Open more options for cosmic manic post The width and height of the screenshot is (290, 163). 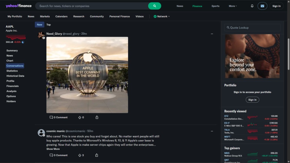[x=212, y=131]
